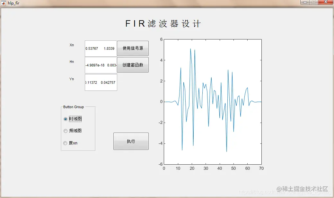
Task: Click the x-axis tick label 30
Action: (206, 168)
